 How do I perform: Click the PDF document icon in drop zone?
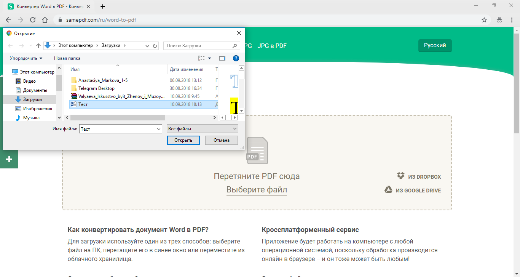(257, 151)
